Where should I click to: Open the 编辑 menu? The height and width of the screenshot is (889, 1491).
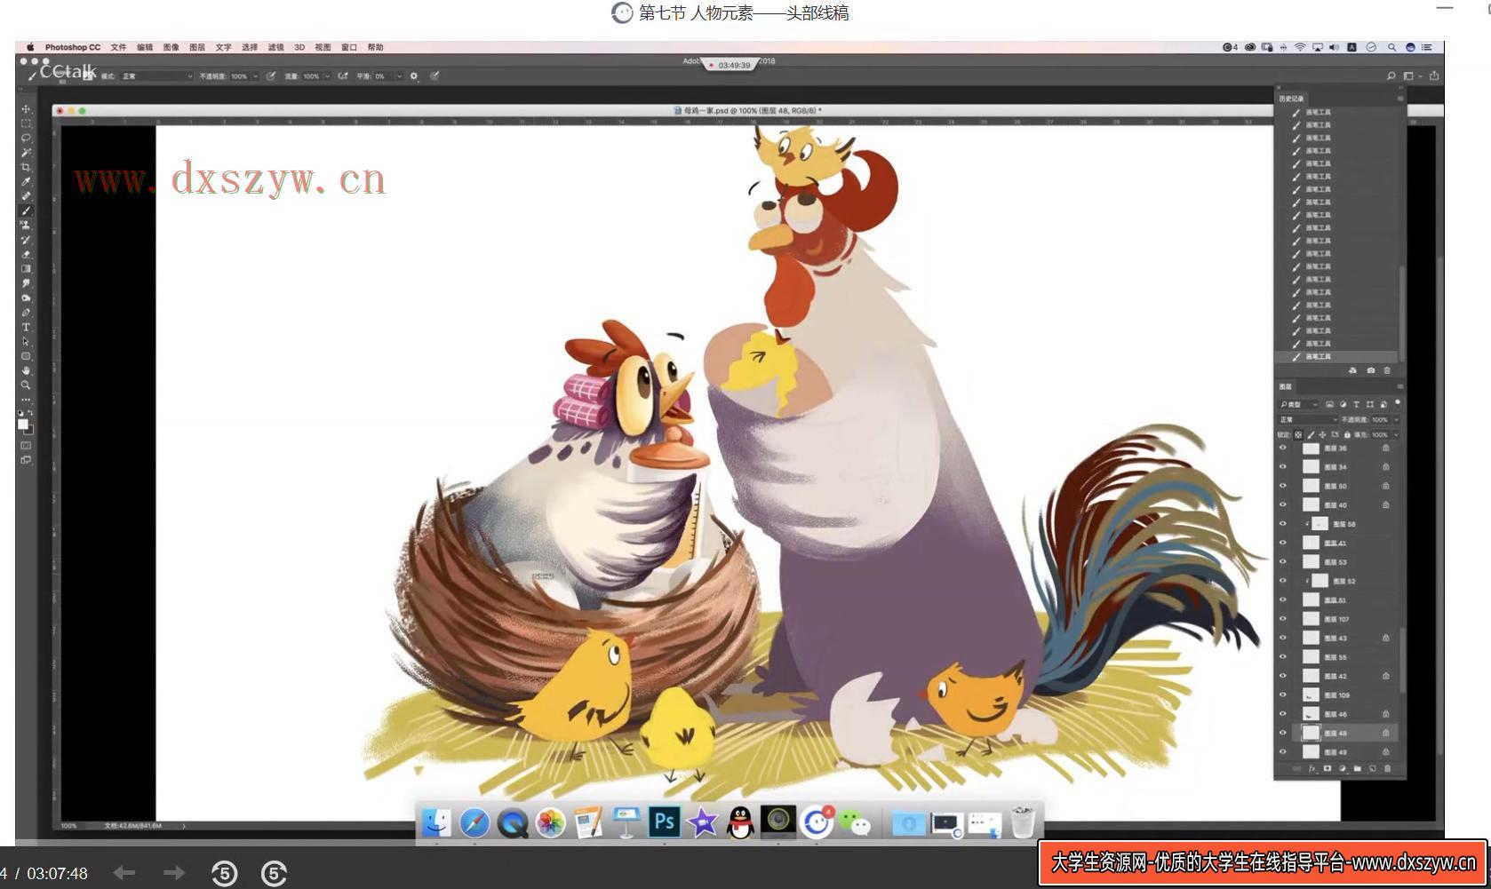click(145, 47)
